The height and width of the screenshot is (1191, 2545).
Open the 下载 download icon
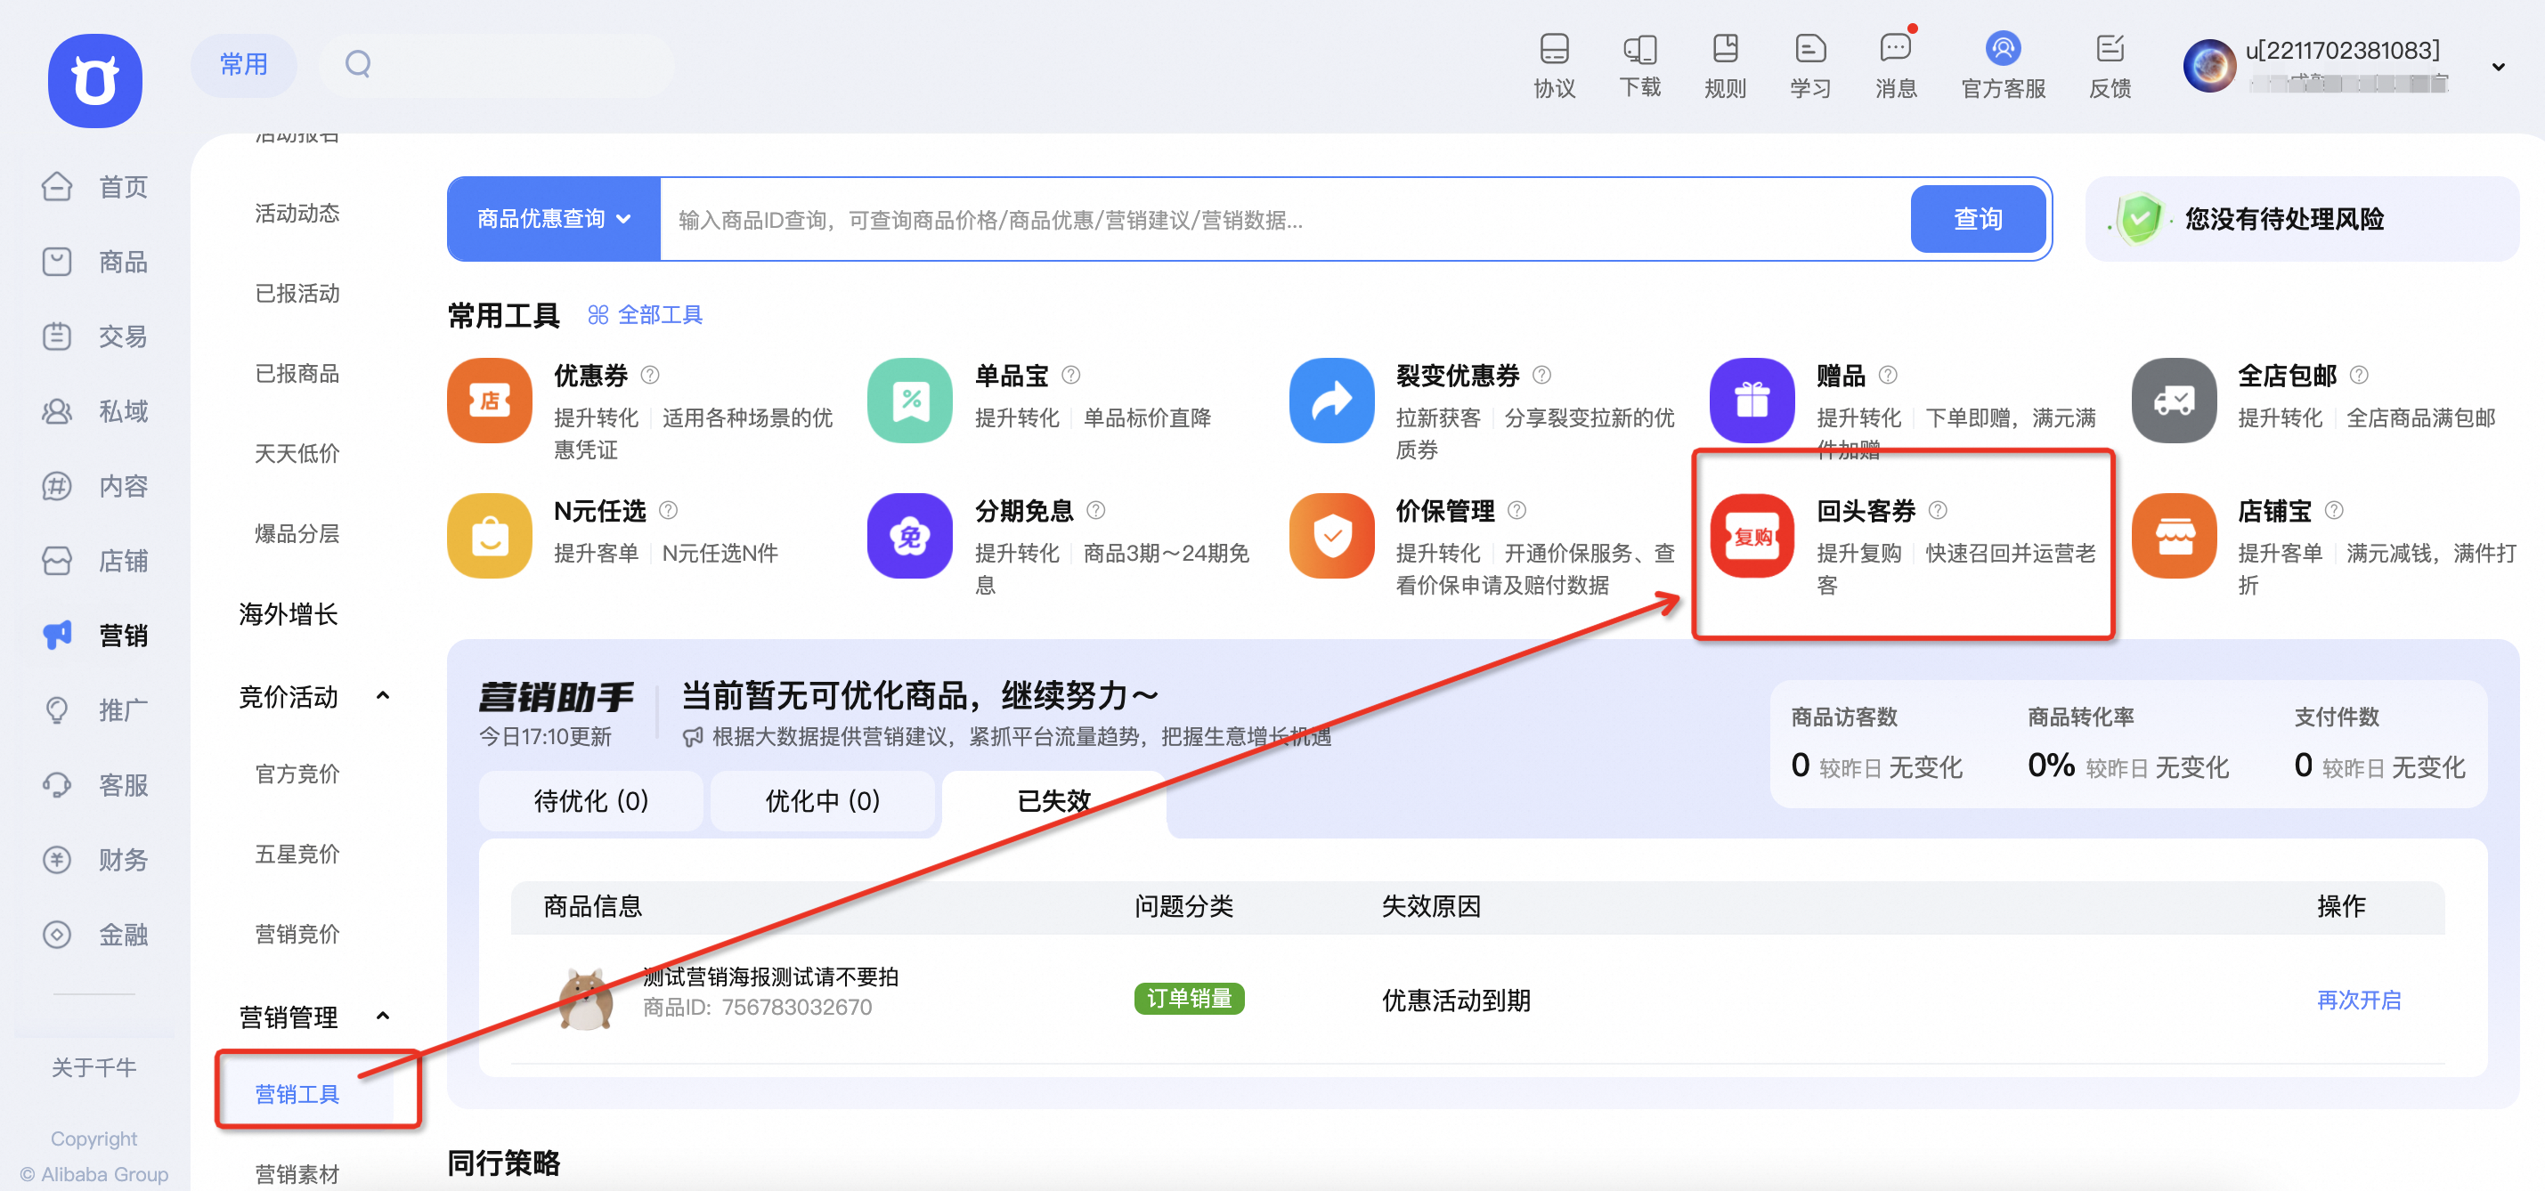tap(1640, 48)
